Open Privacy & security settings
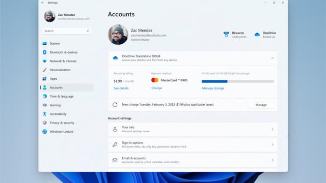326x183 pixels. tap(67, 123)
